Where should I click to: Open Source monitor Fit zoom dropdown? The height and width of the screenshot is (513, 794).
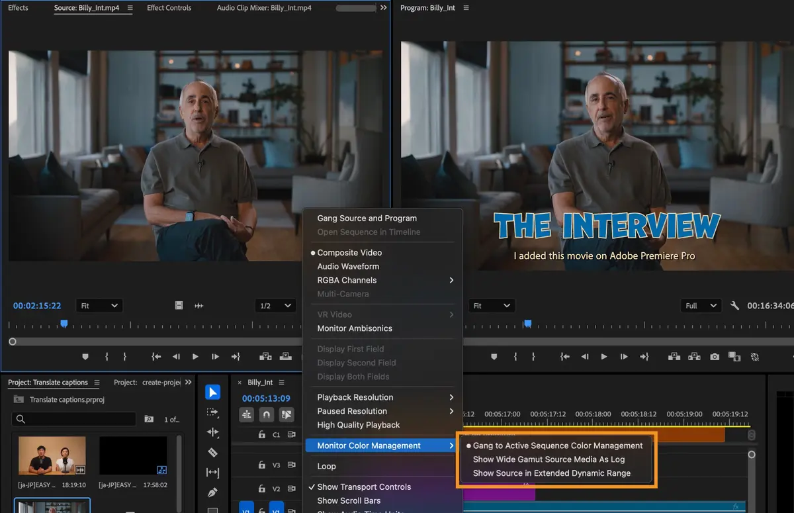point(99,306)
